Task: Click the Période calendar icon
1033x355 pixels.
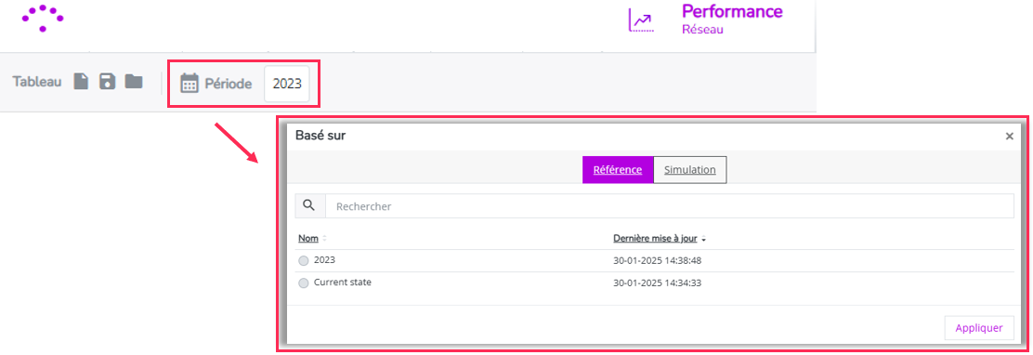Action: 190,84
